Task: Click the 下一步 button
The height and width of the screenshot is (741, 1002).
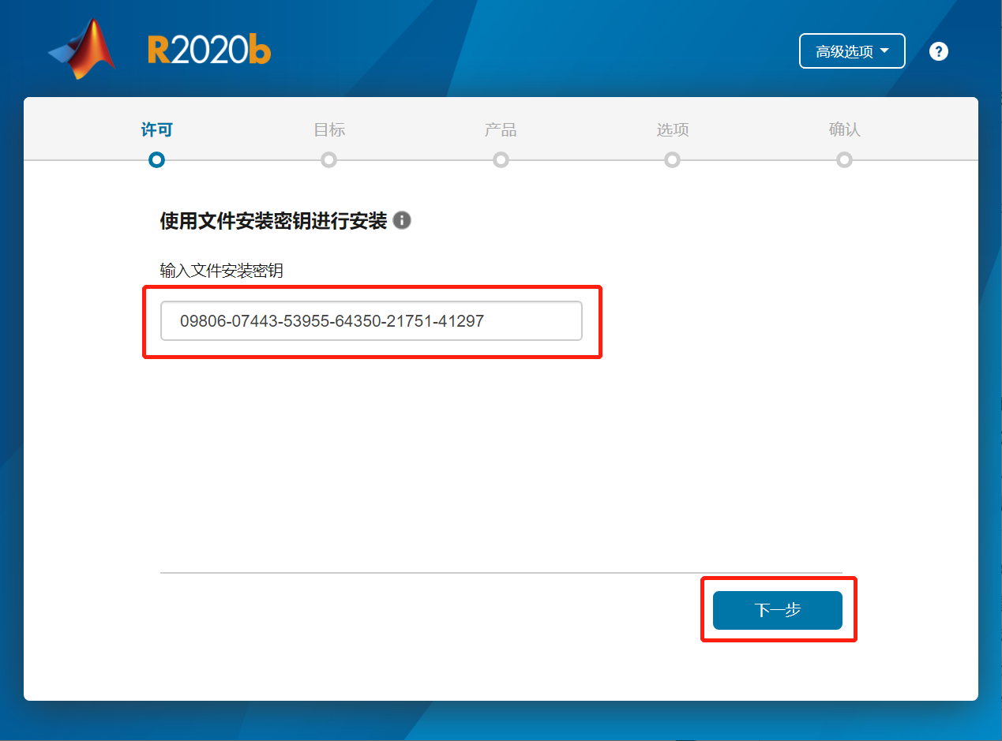Action: [x=778, y=610]
